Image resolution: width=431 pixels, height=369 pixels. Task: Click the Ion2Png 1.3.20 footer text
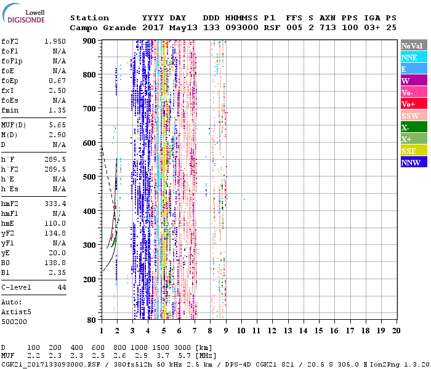(400, 365)
